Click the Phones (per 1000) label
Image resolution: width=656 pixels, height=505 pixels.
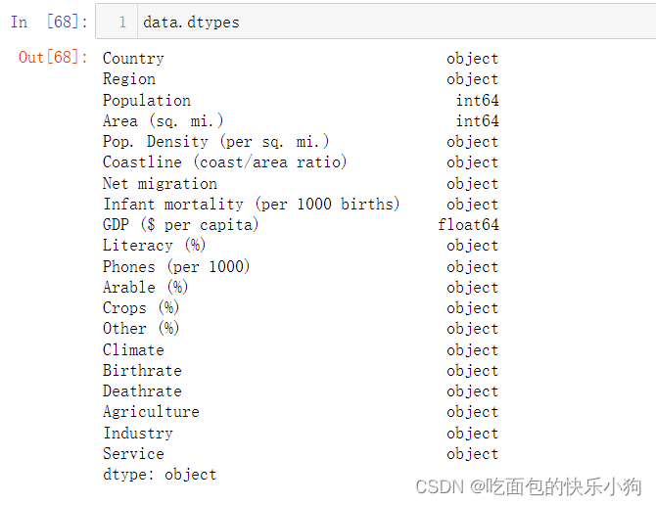(x=176, y=267)
